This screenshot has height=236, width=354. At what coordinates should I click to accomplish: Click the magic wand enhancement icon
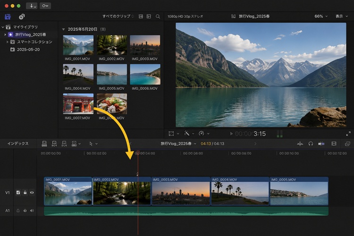[x=187, y=134]
